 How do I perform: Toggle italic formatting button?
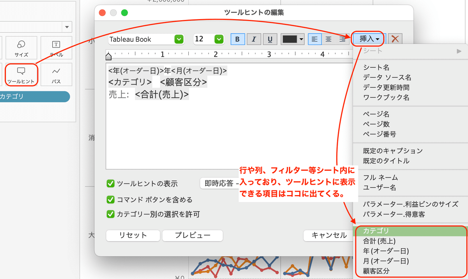254,39
